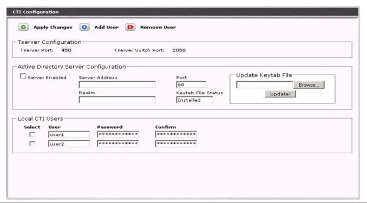Image resolution: width=367 pixels, height=203 pixels.
Task: Click the CTI Configuration title text
Action: click(x=36, y=12)
